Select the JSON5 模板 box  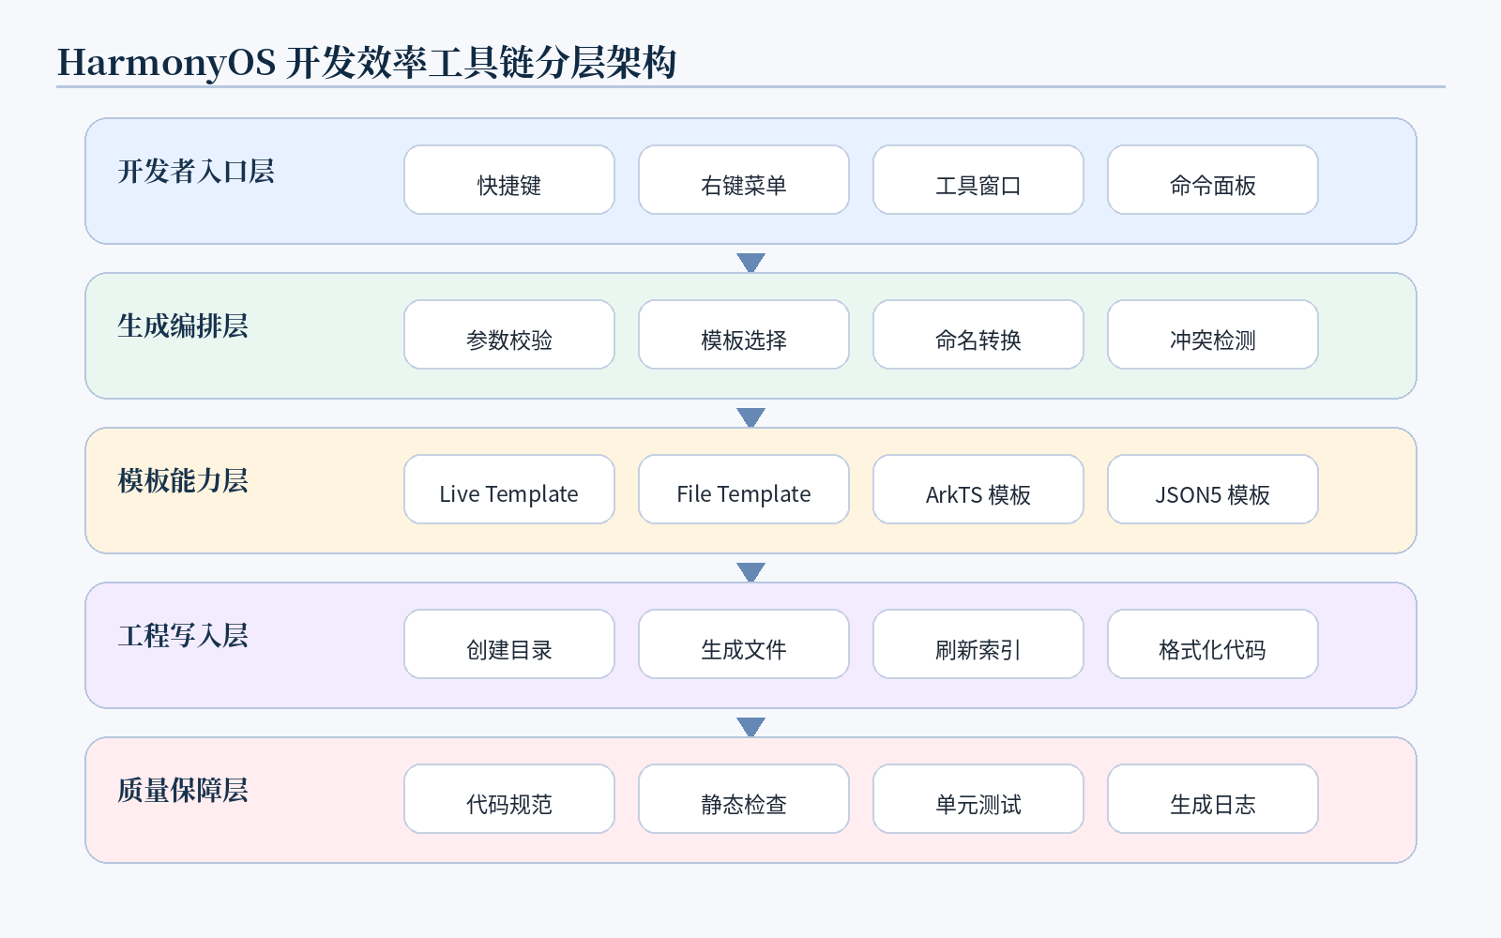(1213, 490)
